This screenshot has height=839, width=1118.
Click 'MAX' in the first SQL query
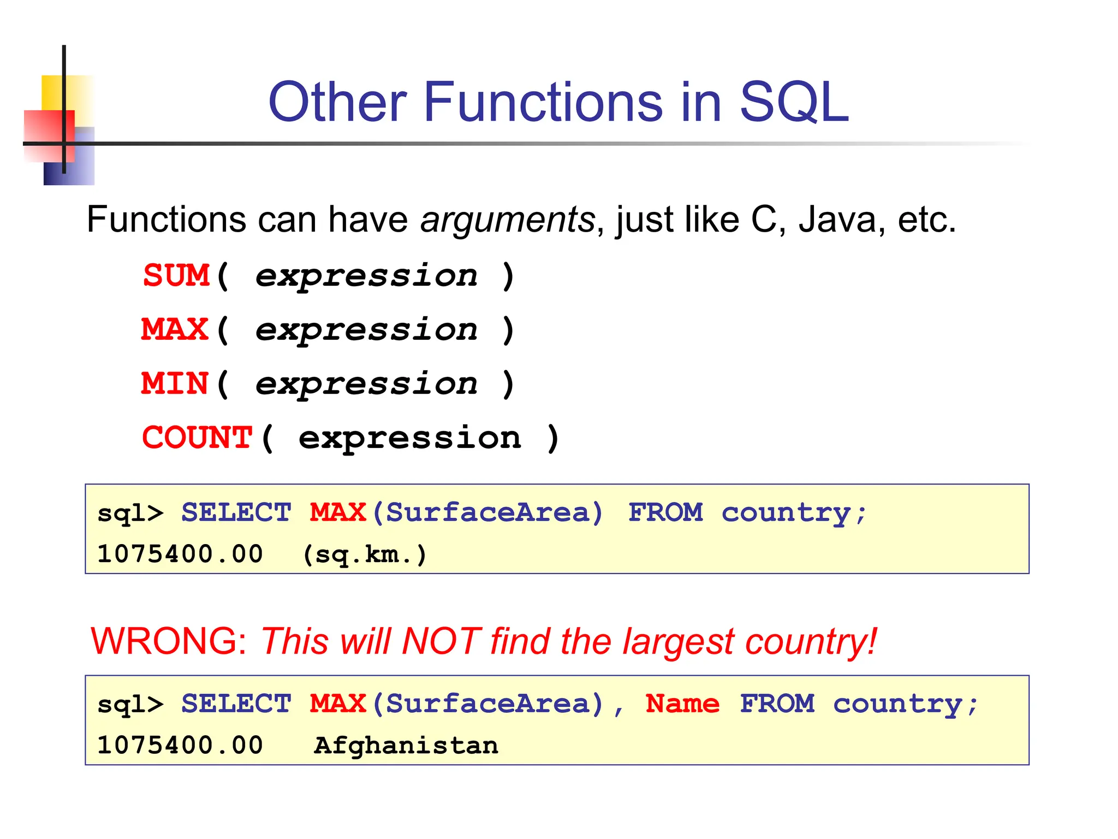pyautogui.click(x=337, y=512)
